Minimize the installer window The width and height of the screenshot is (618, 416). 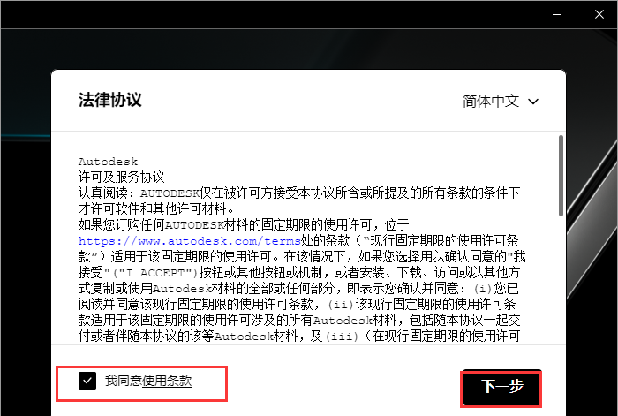[557, 15]
